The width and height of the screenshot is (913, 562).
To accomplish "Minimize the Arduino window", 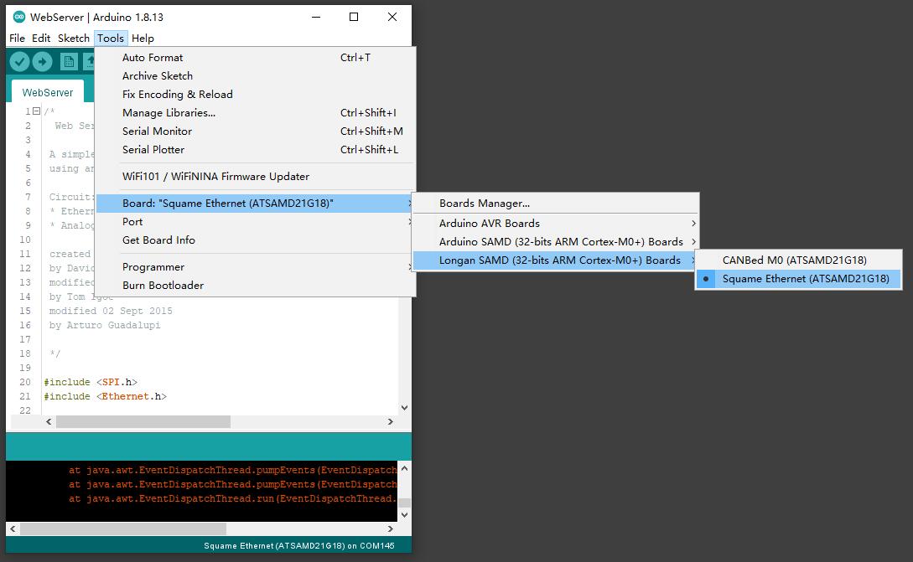I will 316,17.
